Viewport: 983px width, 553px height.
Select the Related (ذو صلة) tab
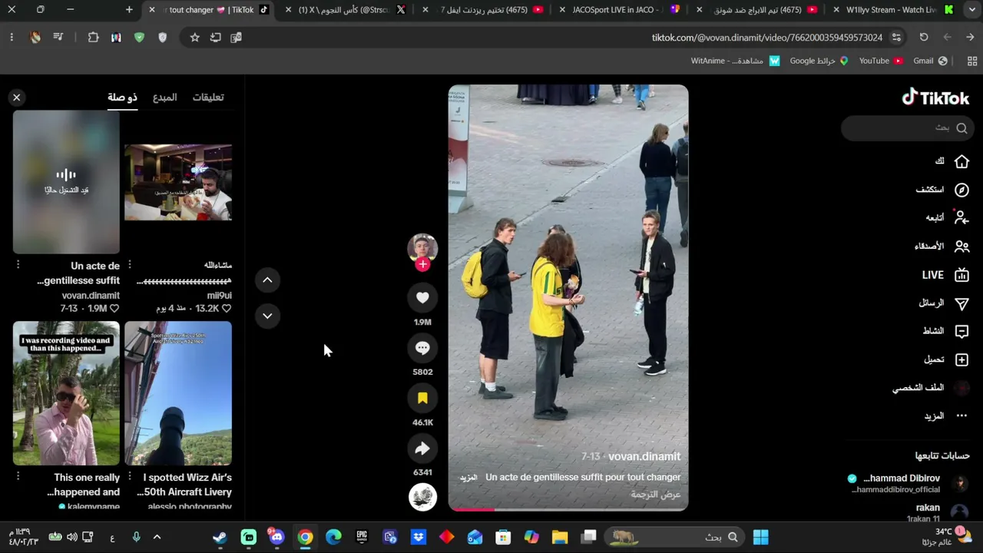tap(122, 98)
